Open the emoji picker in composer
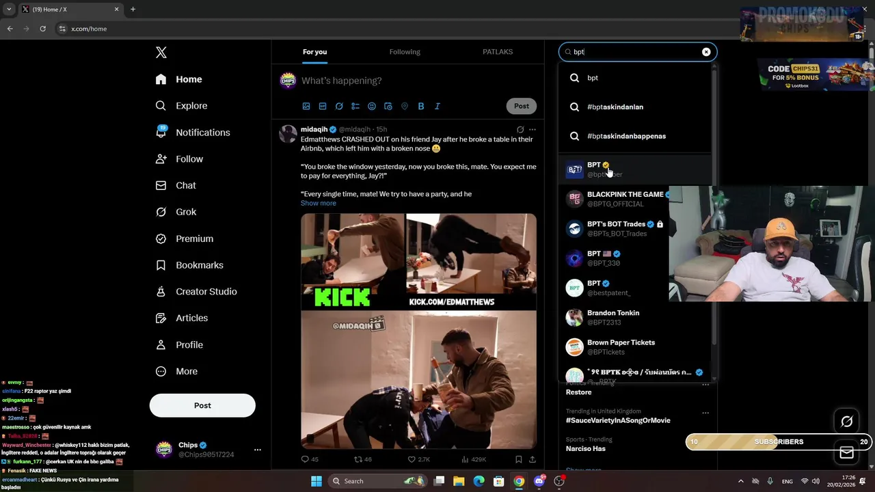 (x=372, y=106)
